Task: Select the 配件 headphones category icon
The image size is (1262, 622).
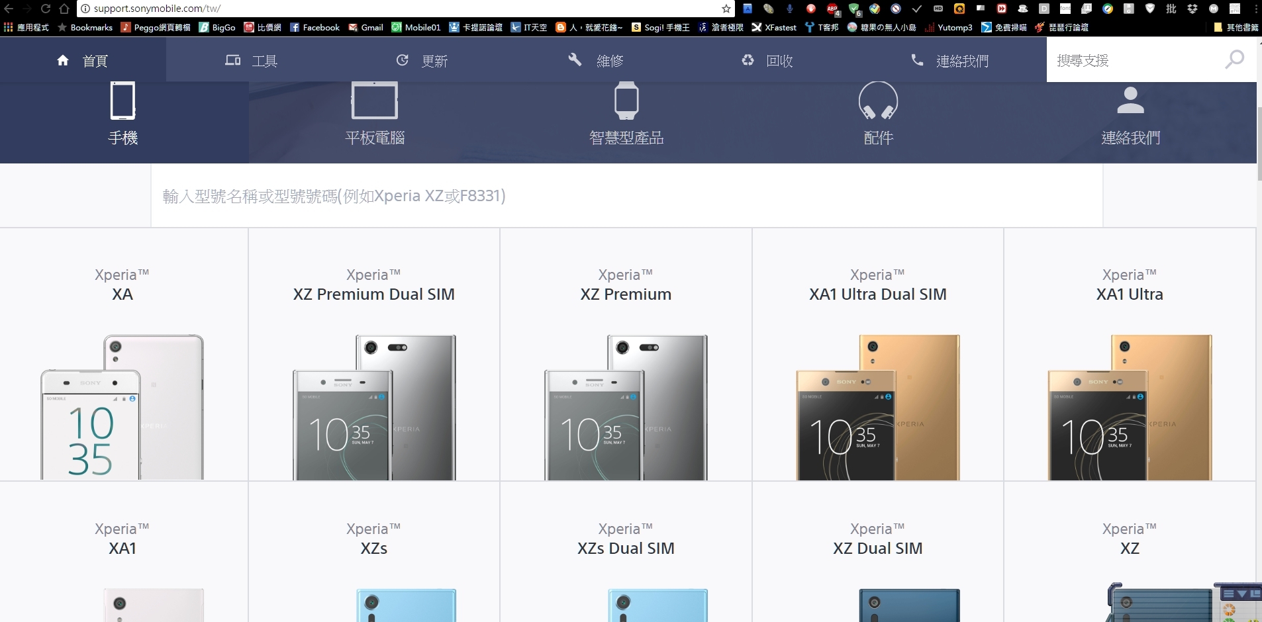Action: tap(878, 101)
